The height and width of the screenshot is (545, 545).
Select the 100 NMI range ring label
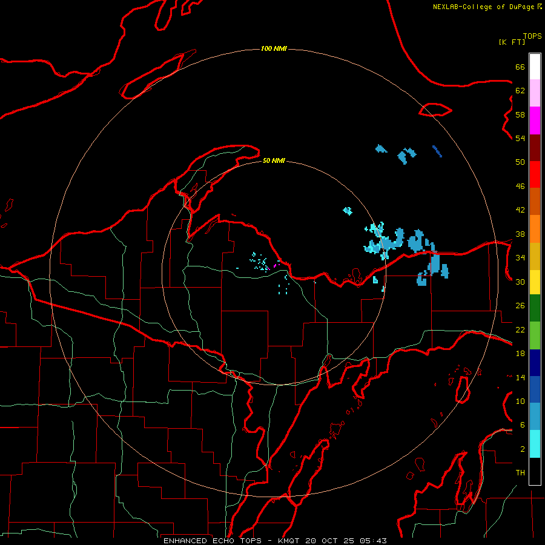[x=274, y=48]
